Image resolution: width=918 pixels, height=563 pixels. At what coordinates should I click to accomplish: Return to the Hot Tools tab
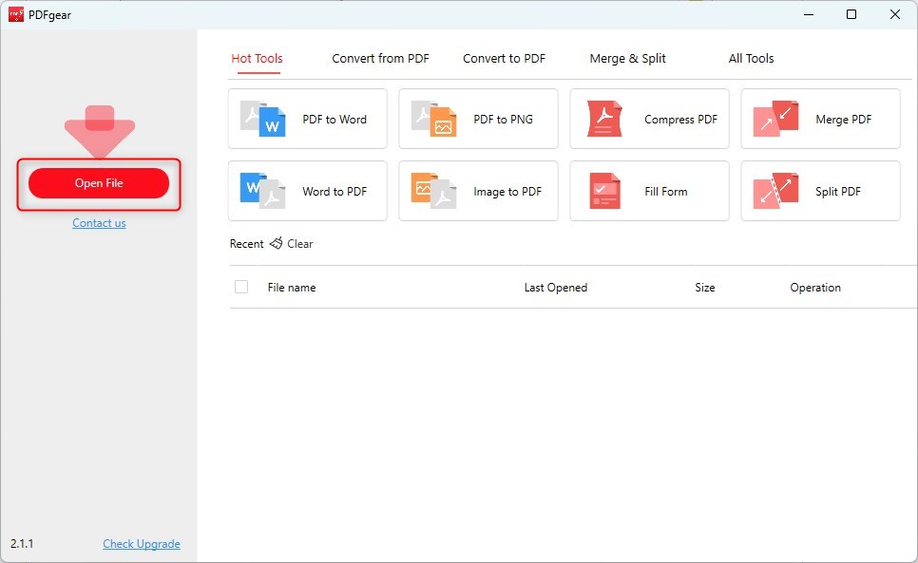[257, 58]
